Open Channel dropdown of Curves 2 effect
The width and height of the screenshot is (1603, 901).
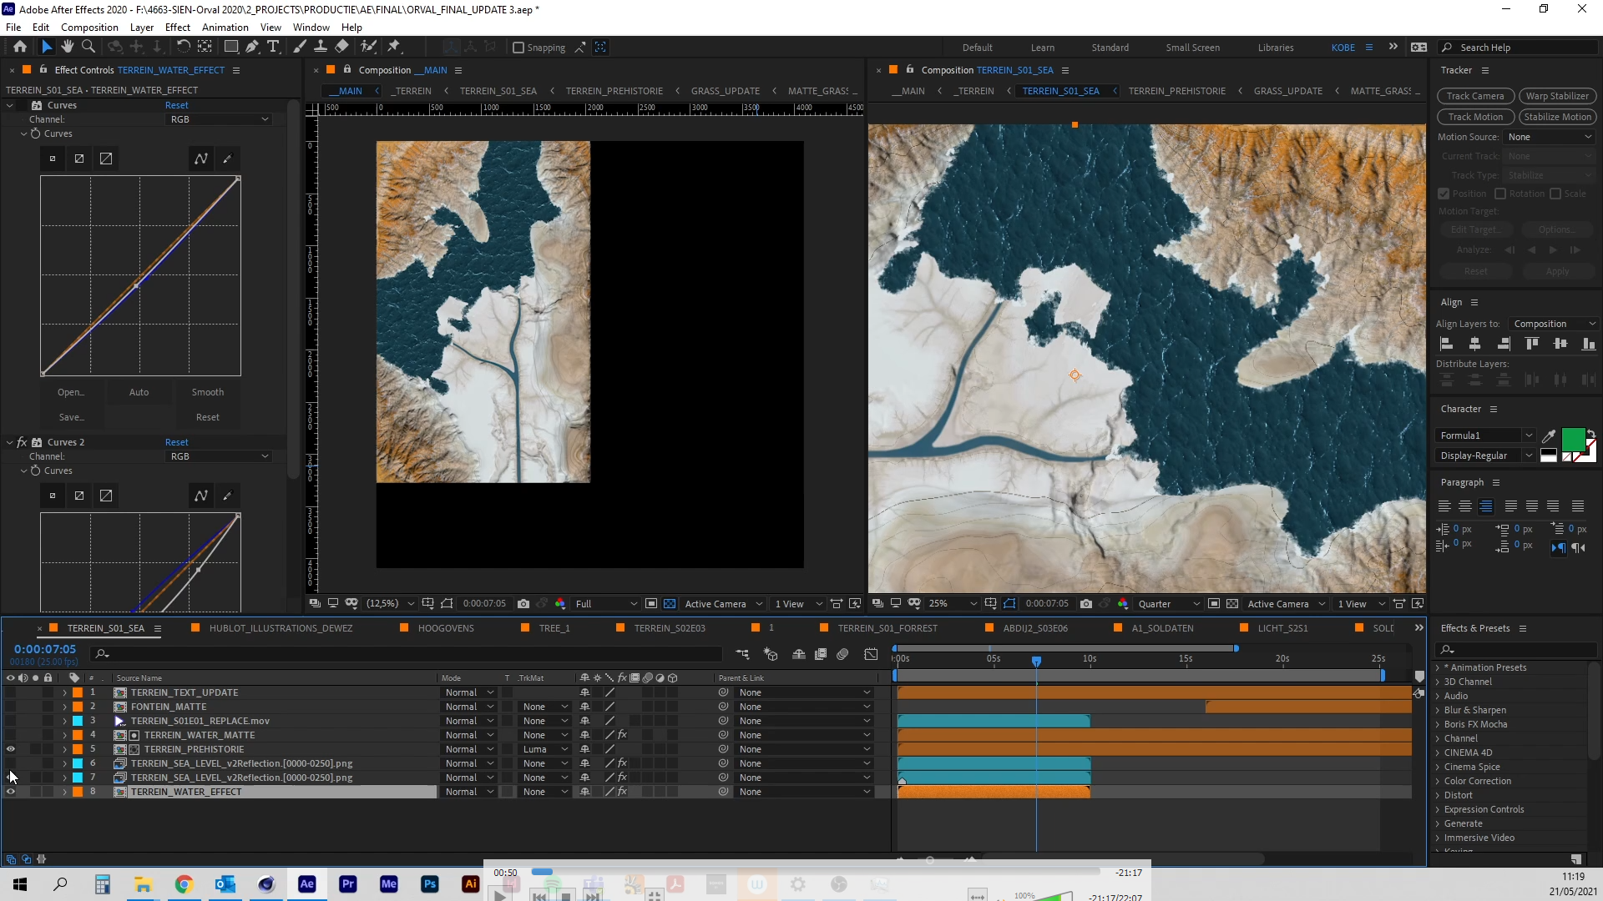coord(219,456)
